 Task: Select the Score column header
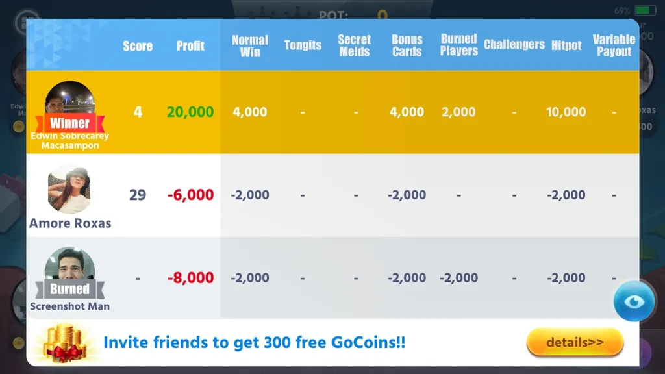[x=138, y=46]
